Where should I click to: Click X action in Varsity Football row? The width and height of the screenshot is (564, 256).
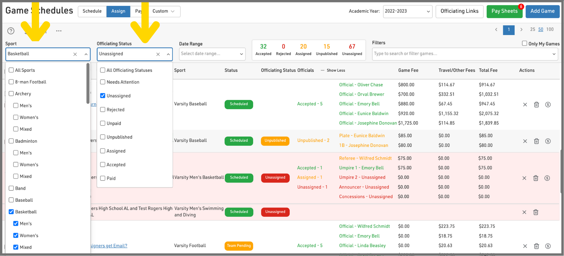tap(525, 246)
